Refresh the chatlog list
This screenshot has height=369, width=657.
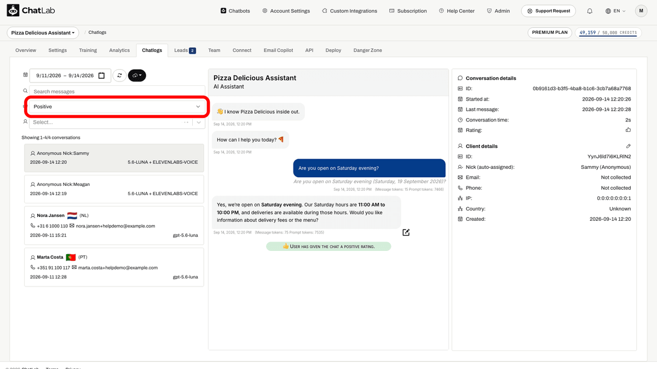(119, 75)
